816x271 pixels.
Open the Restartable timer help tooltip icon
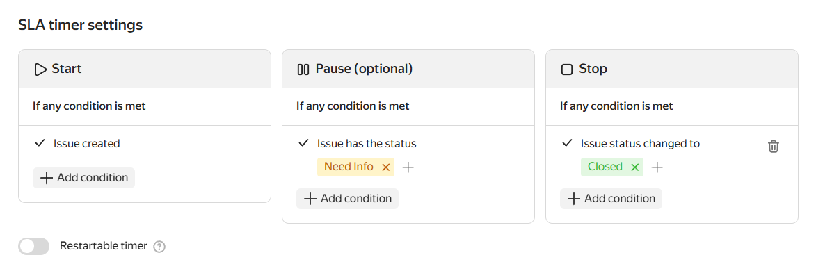(x=160, y=247)
